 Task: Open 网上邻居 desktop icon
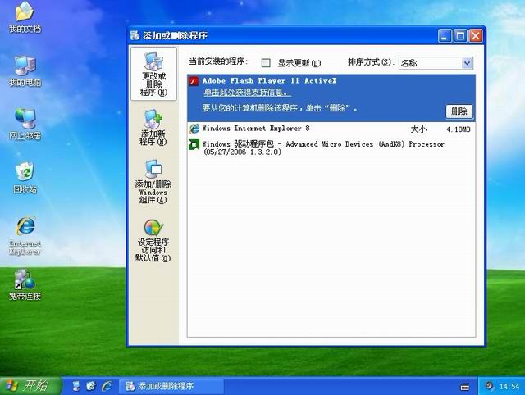(x=25, y=124)
